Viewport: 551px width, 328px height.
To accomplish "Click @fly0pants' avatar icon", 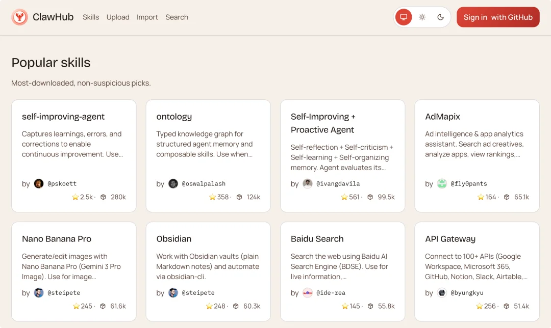I will point(442,184).
